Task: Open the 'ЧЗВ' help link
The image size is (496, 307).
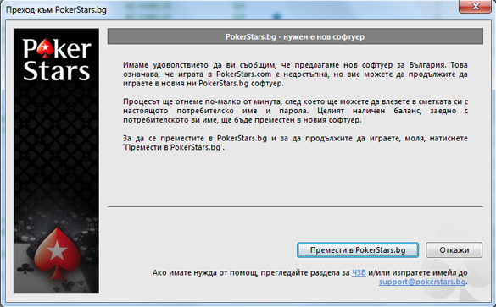Action: (359, 272)
